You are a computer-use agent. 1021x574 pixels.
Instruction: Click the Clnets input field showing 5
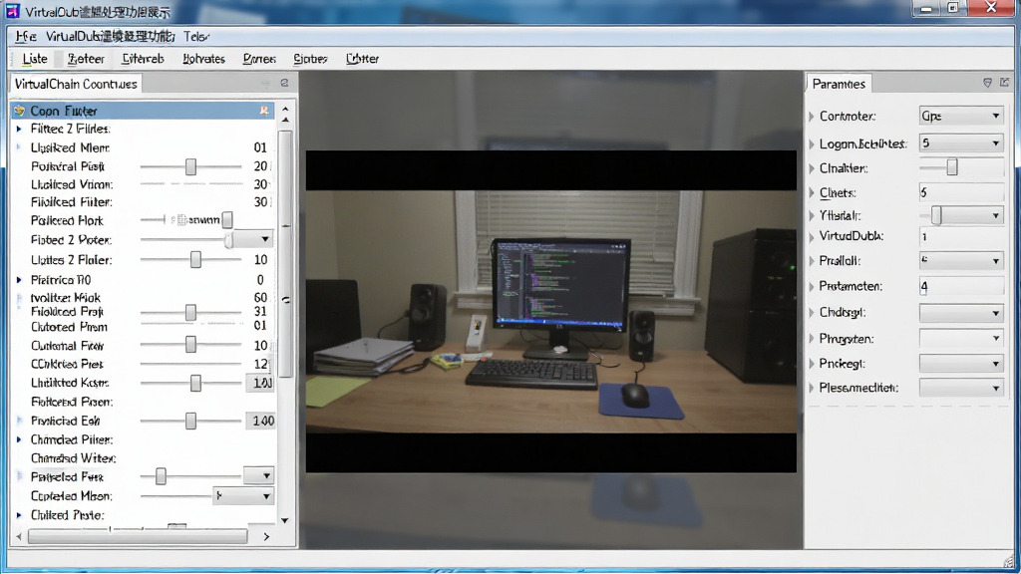[x=961, y=192]
